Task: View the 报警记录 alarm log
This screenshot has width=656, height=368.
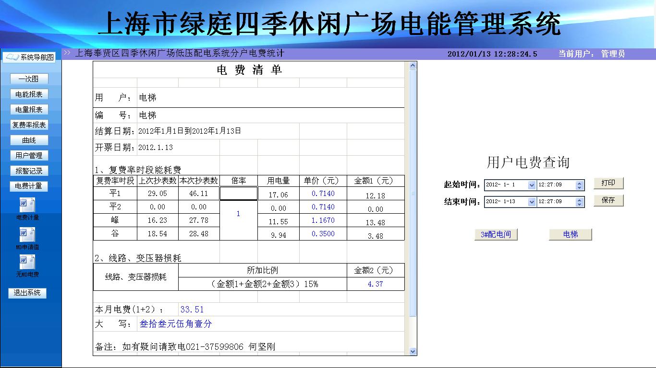Action: tap(29, 171)
